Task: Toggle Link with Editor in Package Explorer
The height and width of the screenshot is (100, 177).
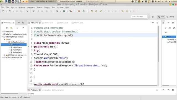Action: 11,28
